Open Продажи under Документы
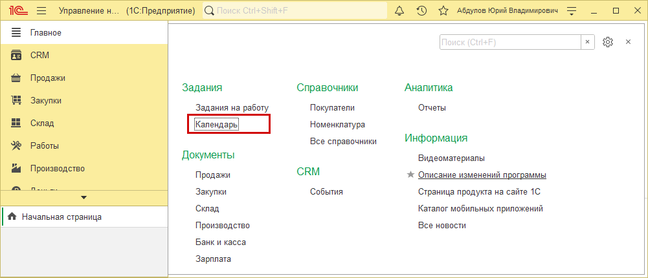This screenshot has height=278, width=648. click(213, 175)
